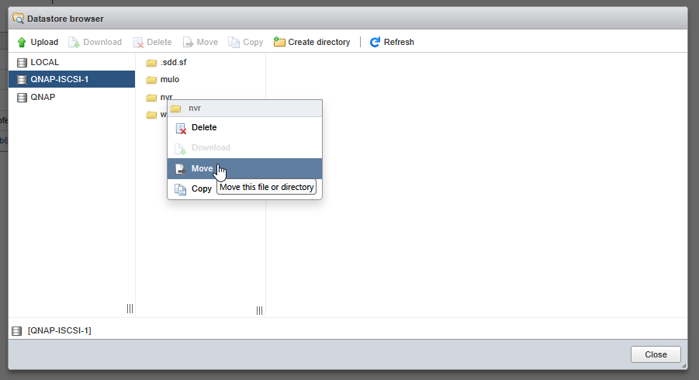This screenshot has height=380, width=699.
Task: Open the mulo directory entry
Action: [x=170, y=79]
